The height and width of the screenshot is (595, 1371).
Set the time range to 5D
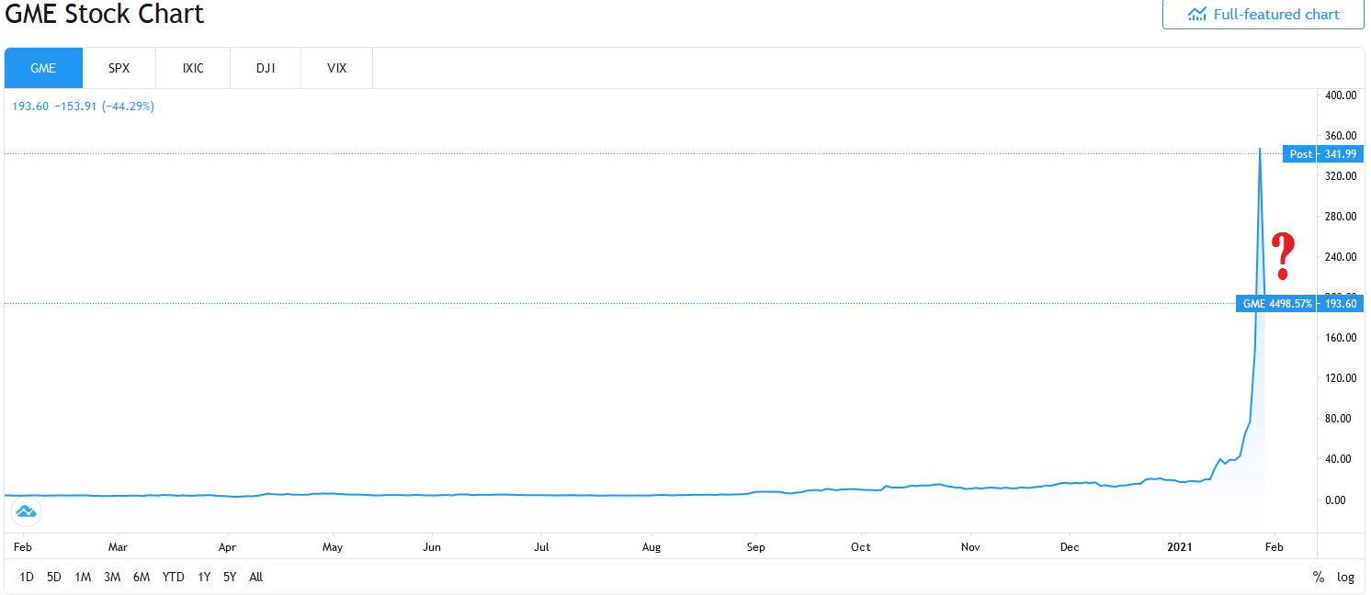(x=54, y=578)
